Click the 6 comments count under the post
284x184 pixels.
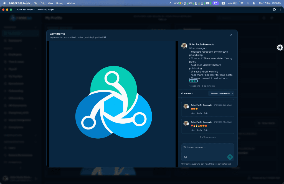(x=208, y=86)
